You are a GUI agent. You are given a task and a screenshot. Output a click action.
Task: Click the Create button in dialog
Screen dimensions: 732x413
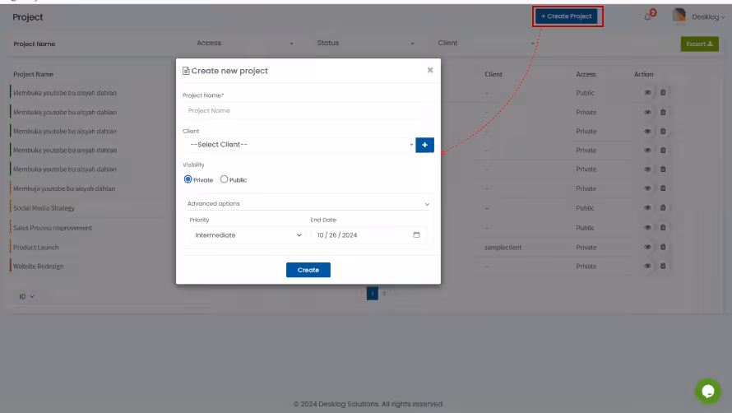(308, 270)
